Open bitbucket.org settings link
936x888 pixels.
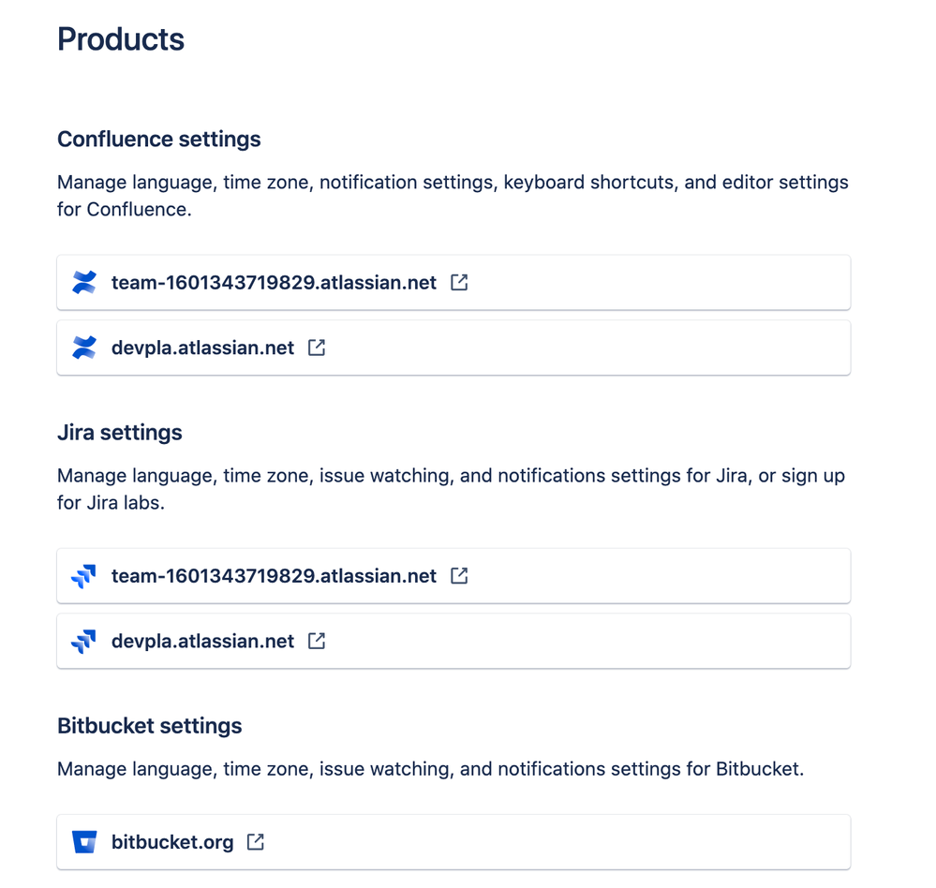point(453,842)
